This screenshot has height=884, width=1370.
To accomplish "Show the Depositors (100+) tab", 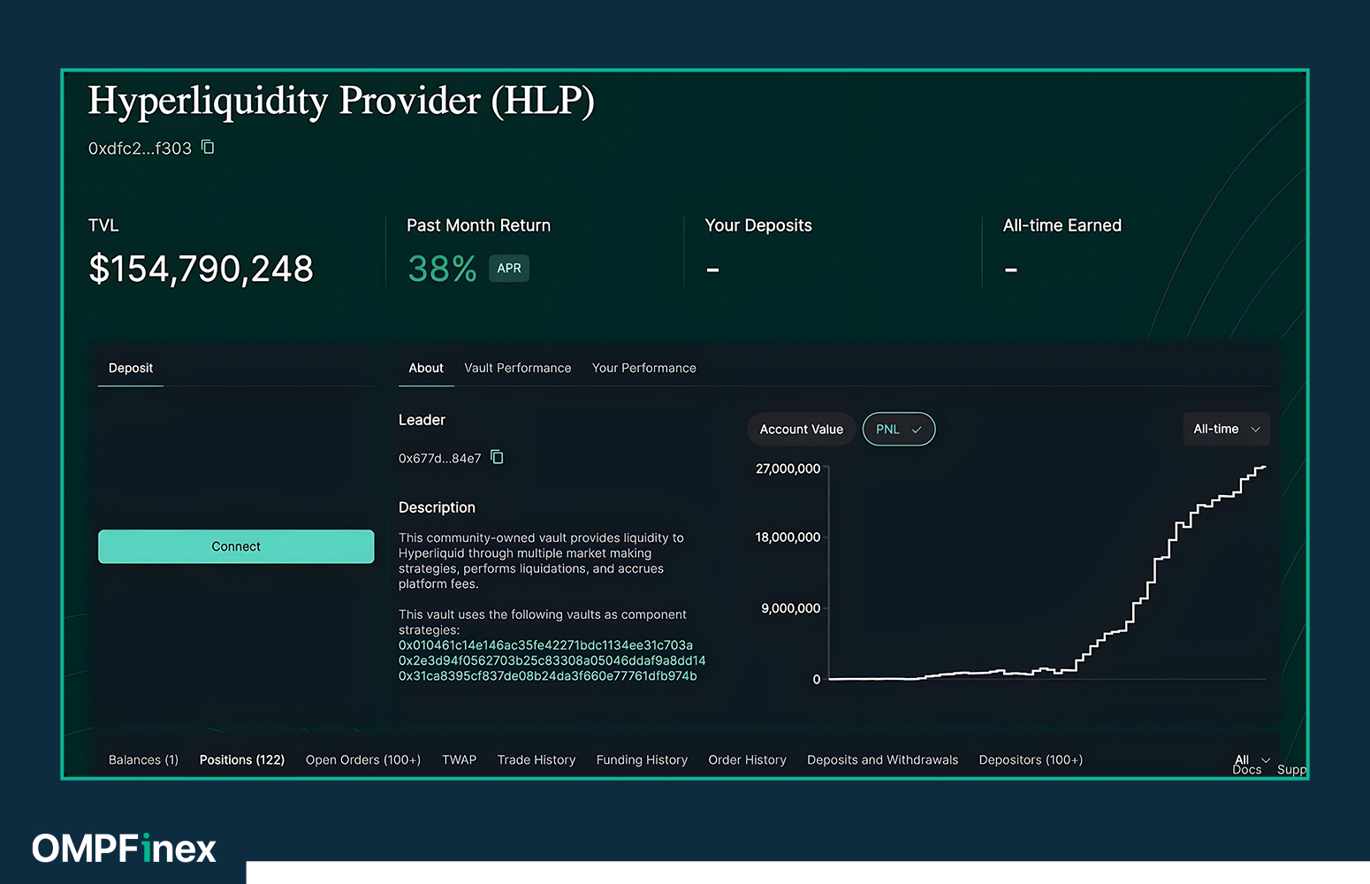I will click(1031, 759).
